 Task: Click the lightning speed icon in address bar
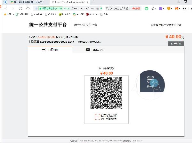click(101, 8)
